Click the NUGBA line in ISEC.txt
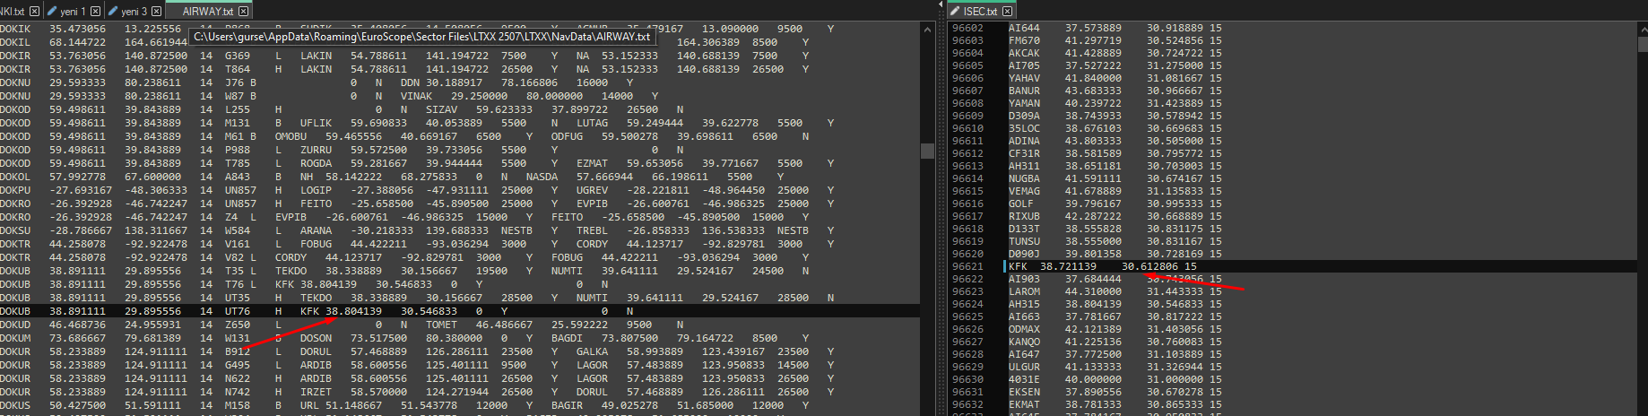The height and width of the screenshot is (416, 1648). point(1115,178)
